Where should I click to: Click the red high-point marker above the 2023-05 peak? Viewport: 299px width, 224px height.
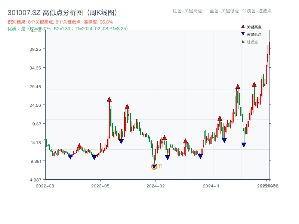click(109, 99)
